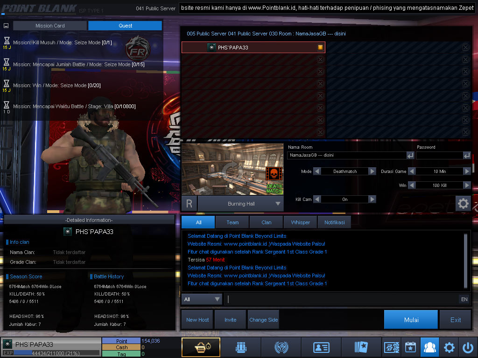
Task: Open the calendar star event icon
Action: coord(410,347)
